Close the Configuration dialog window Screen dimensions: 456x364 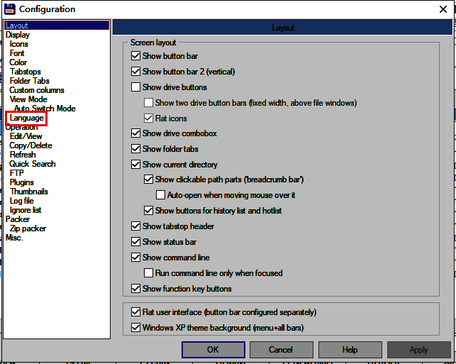[x=443, y=9]
